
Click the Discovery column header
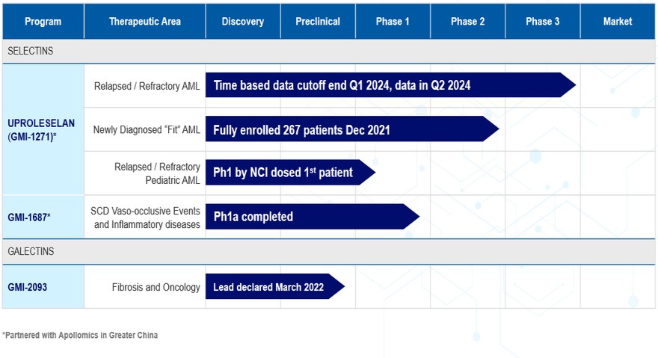pyautogui.click(x=243, y=22)
